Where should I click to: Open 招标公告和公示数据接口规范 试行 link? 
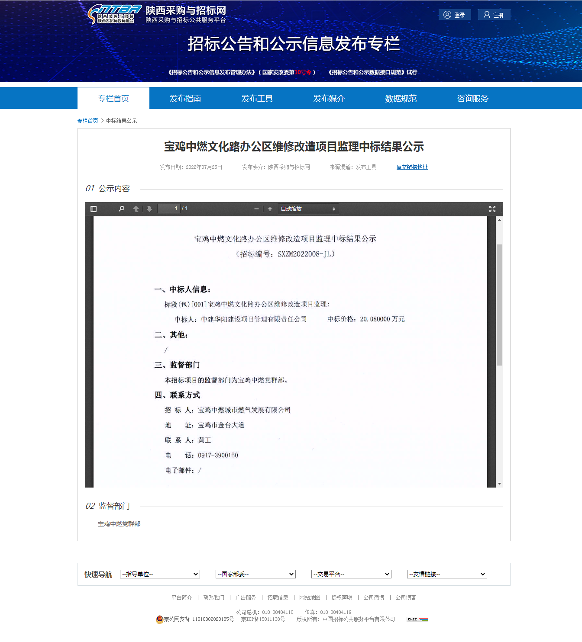[373, 72]
